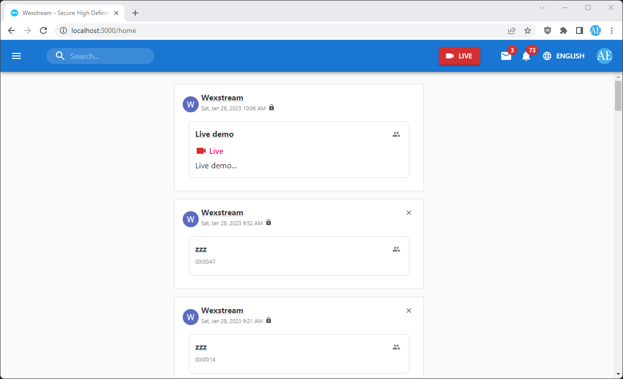623x379 pixels.
Task: Close the Wexstream browser tab
Action: click(x=116, y=13)
